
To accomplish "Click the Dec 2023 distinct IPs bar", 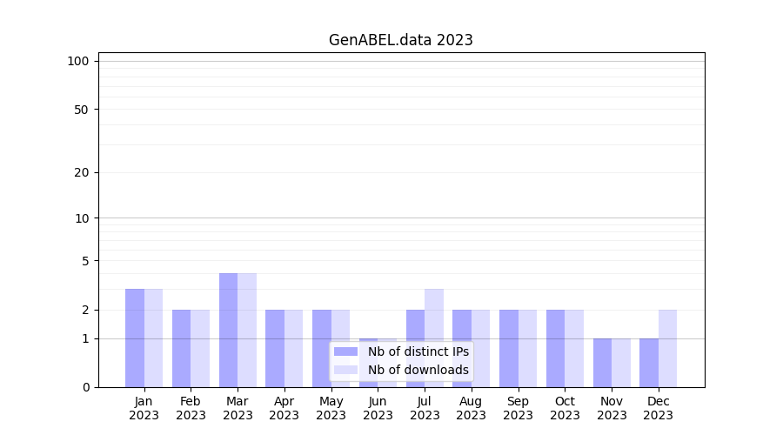I will click(x=649, y=363).
